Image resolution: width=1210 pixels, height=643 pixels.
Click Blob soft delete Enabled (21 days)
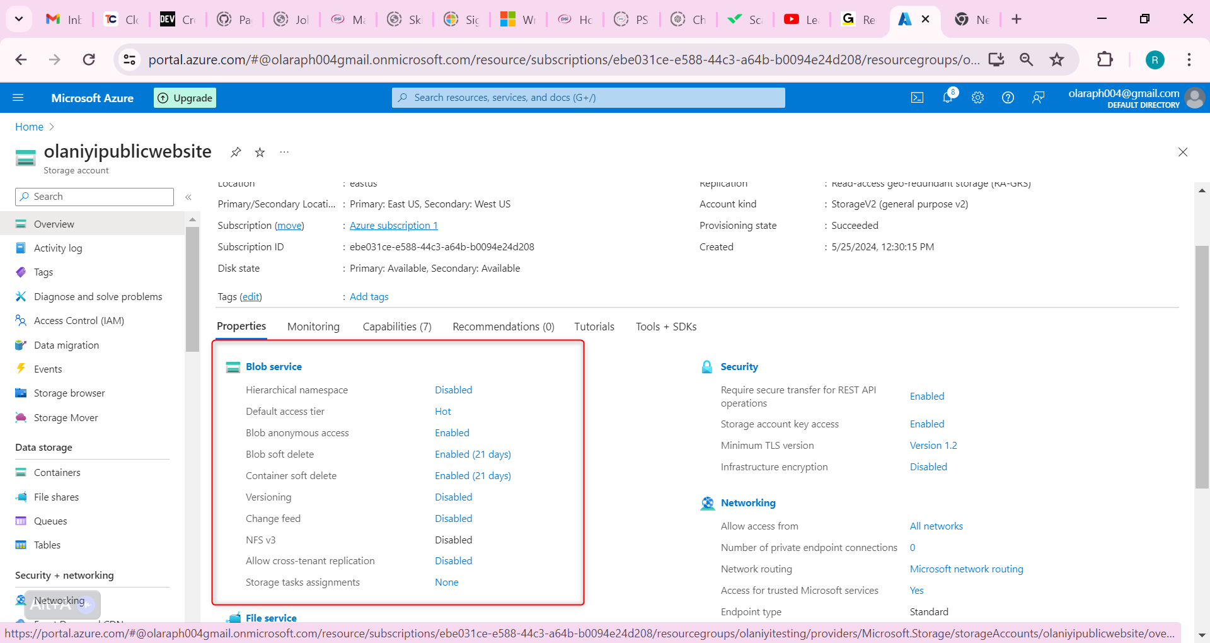pos(473,455)
